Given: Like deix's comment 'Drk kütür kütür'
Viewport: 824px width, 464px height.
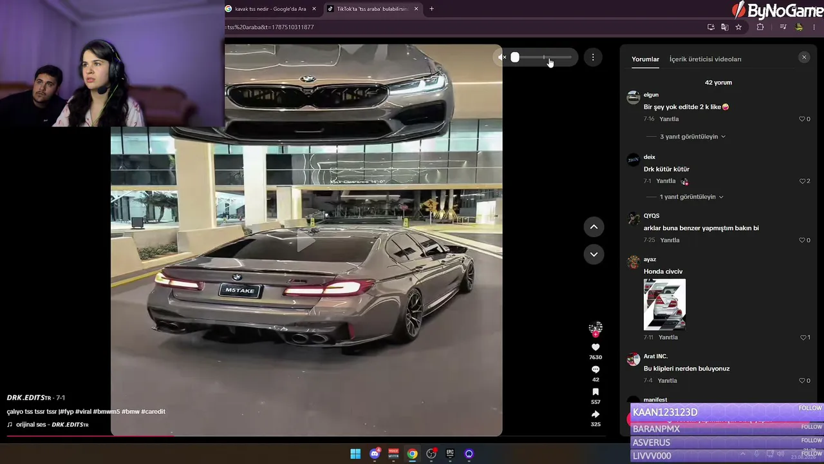Looking at the screenshot, I should [x=802, y=181].
